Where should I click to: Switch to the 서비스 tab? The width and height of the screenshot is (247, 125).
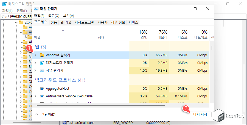pos(133,22)
